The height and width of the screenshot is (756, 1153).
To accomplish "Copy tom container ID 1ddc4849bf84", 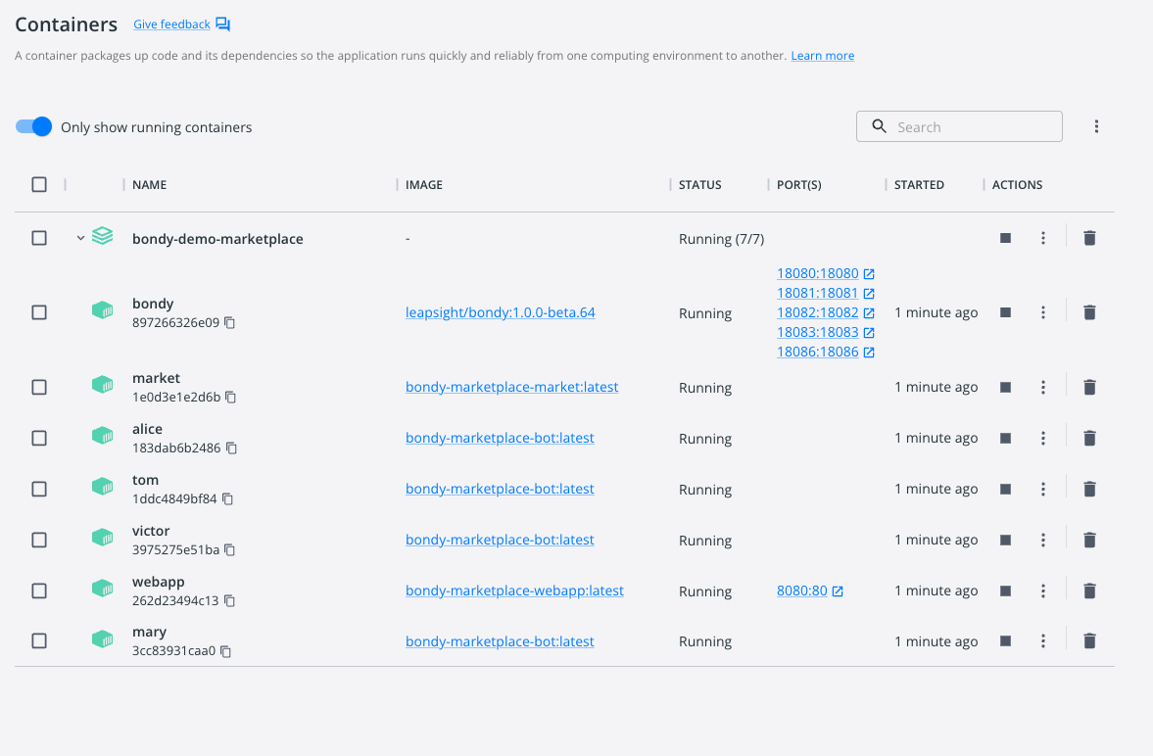I will click(x=228, y=498).
